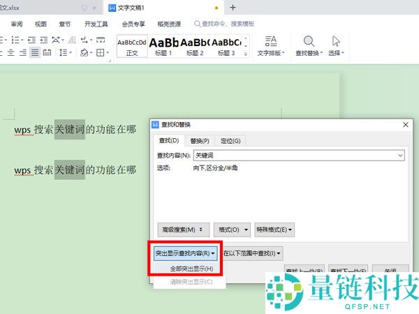Open shading color dropdown arrow
This screenshot has height=314, width=419.
(91, 52)
